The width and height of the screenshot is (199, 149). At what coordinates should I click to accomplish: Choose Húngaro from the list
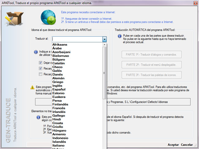point(77,130)
